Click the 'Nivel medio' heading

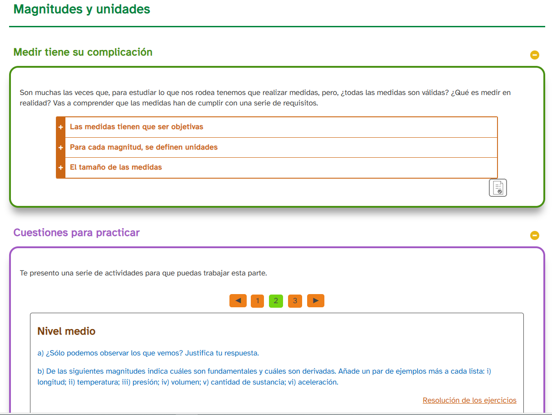(x=66, y=331)
